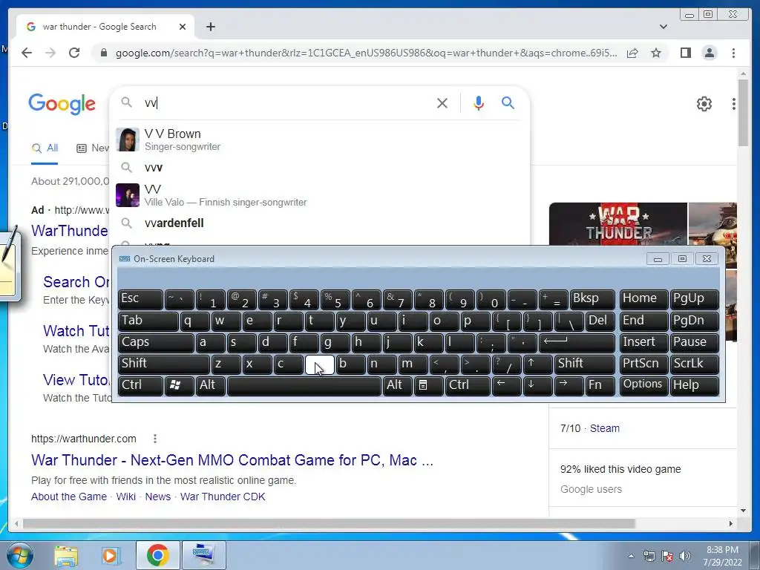Click the Google logo

(x=62, y=104)
